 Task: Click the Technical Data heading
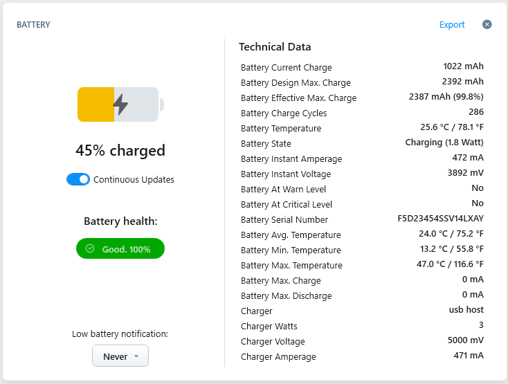(x=275, y=47)
